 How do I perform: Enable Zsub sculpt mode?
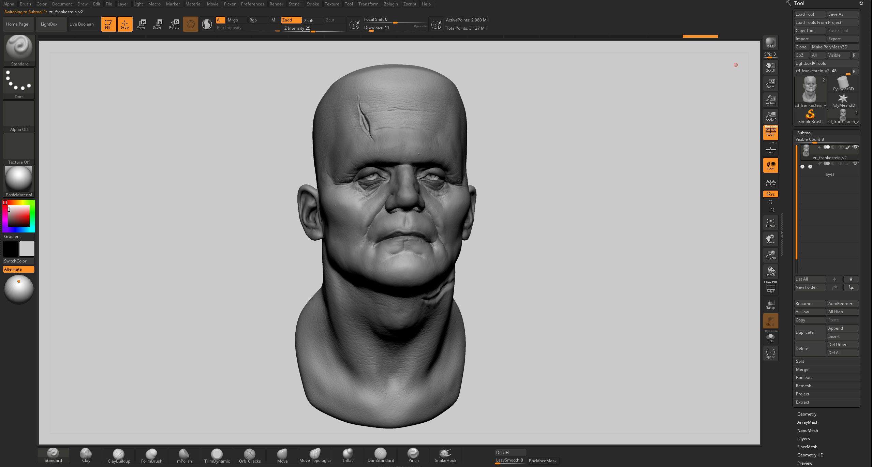click(313, 20)
